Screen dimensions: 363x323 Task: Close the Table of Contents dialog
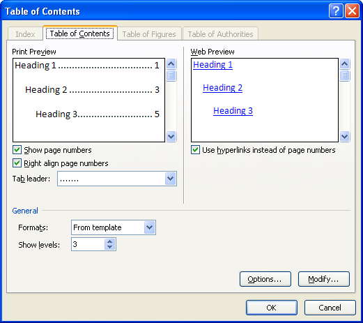[x=352, y=10]
